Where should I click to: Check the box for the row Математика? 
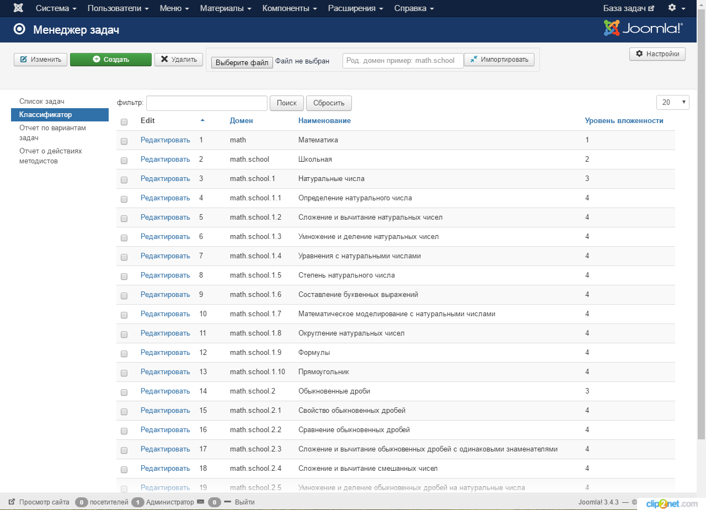(124, 141)
